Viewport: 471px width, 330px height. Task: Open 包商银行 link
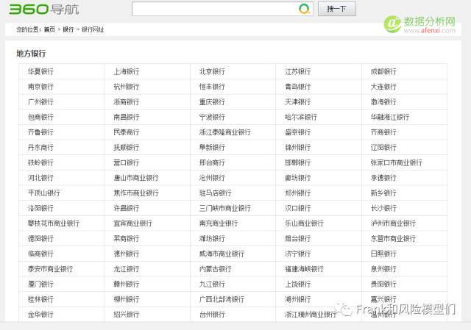pos(40,117)
